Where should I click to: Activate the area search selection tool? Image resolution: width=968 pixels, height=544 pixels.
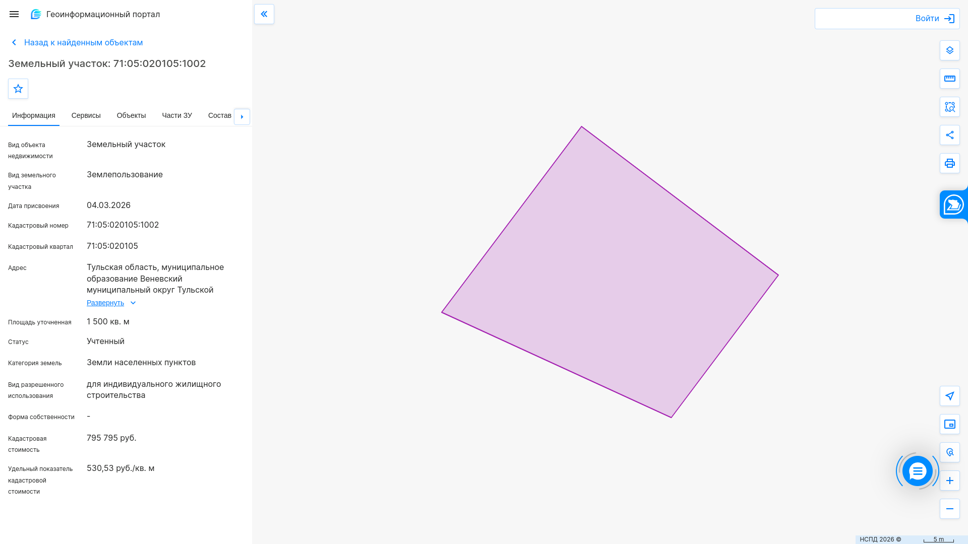(x=950, y=107)
